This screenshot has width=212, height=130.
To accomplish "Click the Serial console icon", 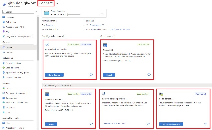I will point(161,94).
